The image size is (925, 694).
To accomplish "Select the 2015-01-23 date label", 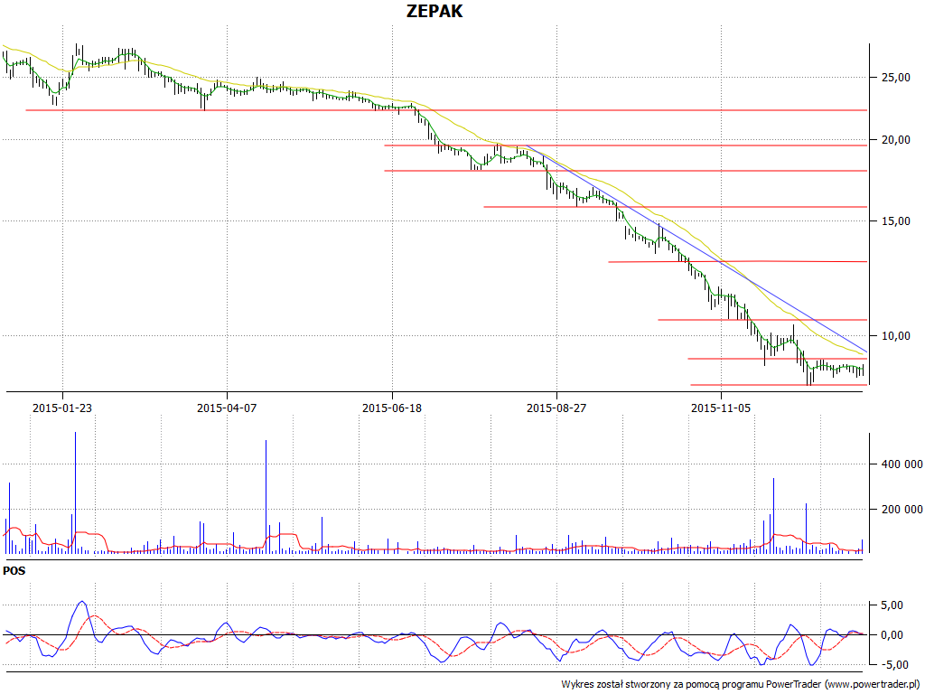I will pos(62,408).
